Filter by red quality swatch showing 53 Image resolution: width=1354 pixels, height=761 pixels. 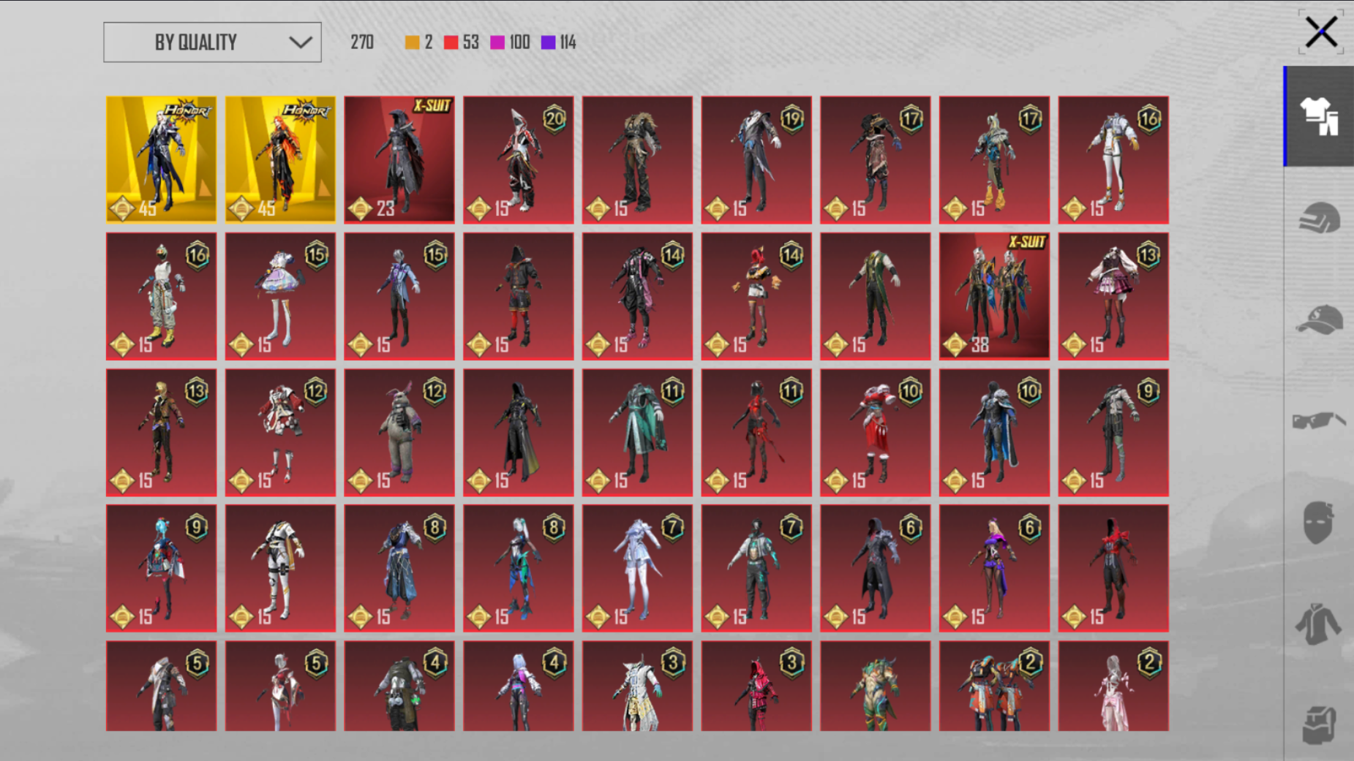tap(462, 42)
